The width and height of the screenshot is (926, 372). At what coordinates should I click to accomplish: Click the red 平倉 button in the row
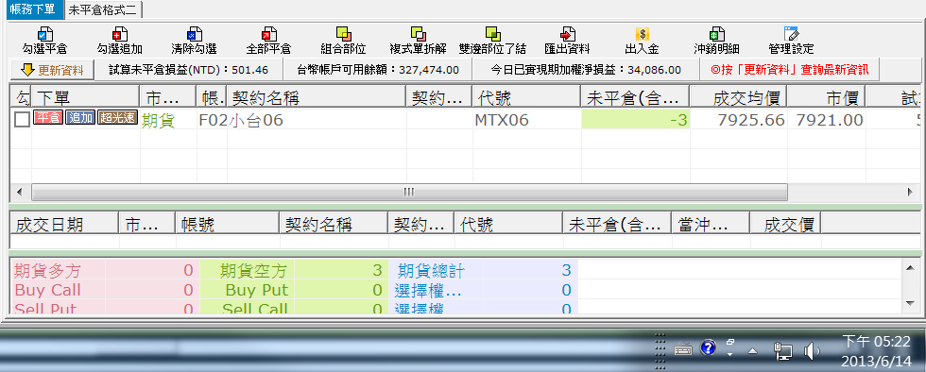pos(48,118)
